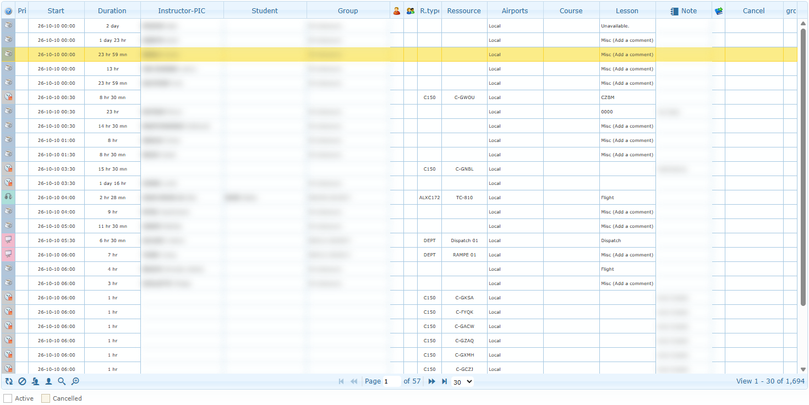
Task: Click the row icon for C-FYQK booking
Action: (8, 312)
